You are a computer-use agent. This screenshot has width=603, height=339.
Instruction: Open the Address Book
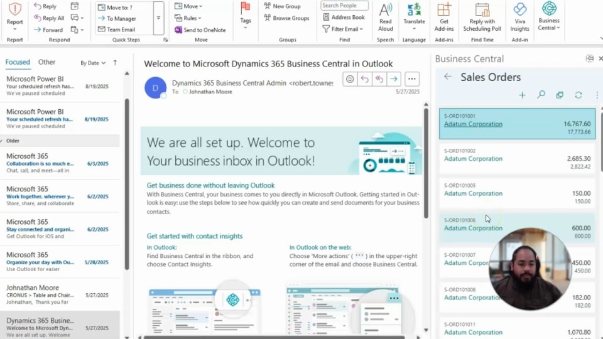[344, 17]
